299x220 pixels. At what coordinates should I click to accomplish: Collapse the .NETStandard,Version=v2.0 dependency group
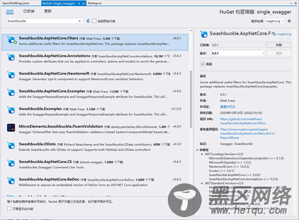click(x=202, y=183)
